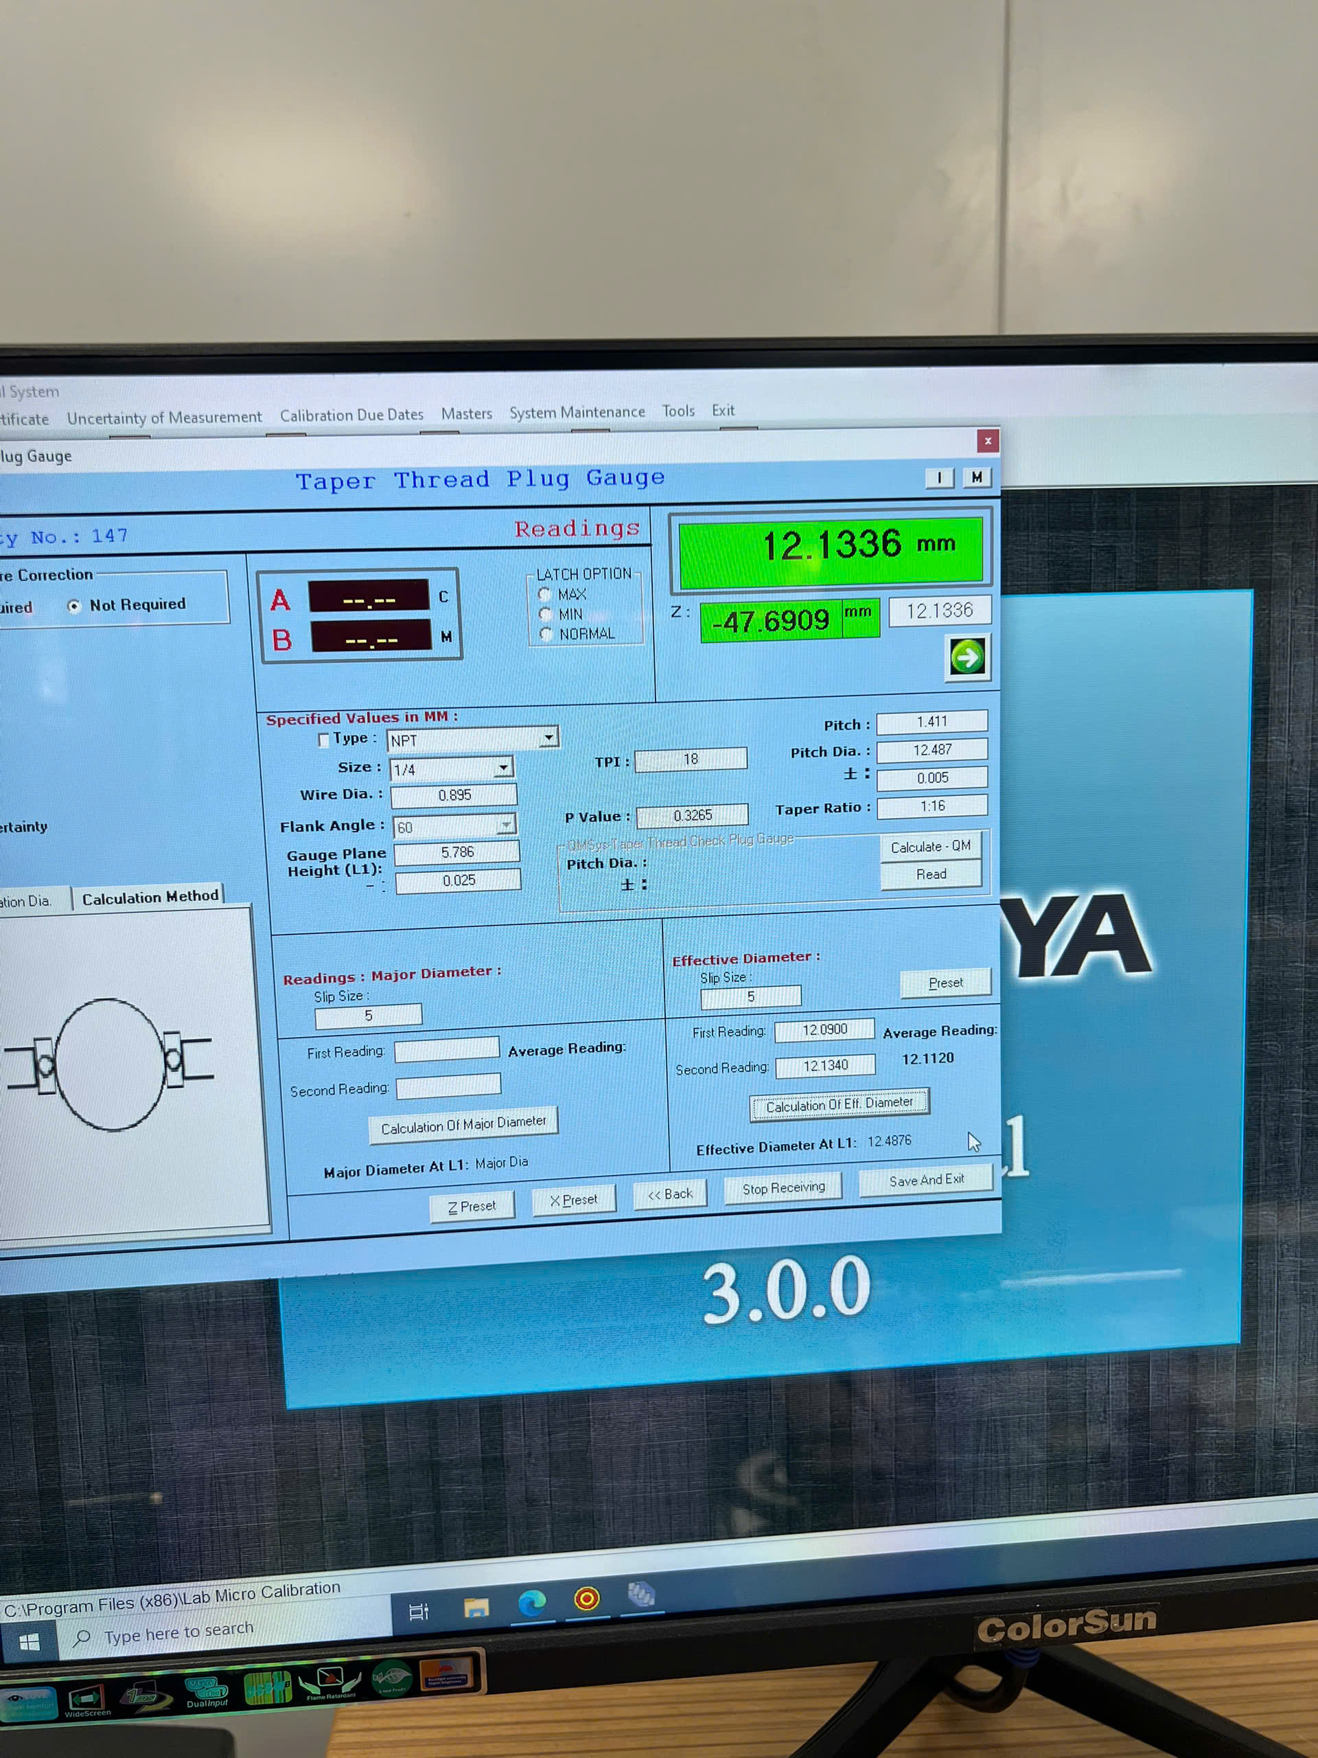The height and width of the screenshot is (1758, 1318).
Task: Click the Wire Dia. input field
Action: (x=454, y=795)
